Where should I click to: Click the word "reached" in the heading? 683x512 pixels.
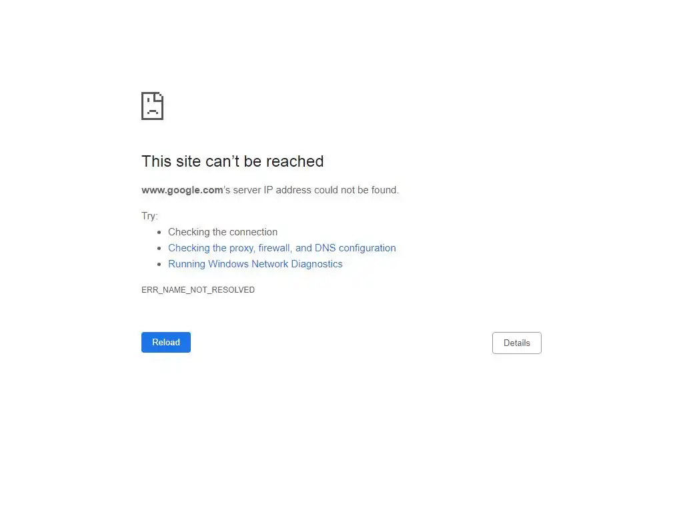295,161
